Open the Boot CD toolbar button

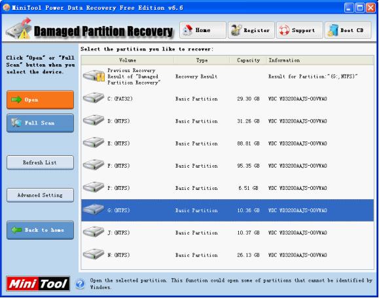pos(348,30)
